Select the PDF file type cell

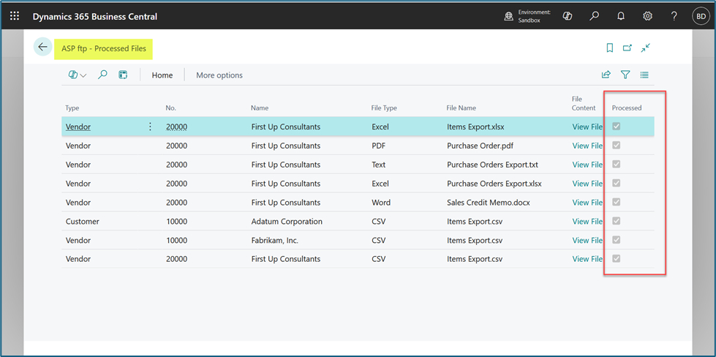click(378, 146)
